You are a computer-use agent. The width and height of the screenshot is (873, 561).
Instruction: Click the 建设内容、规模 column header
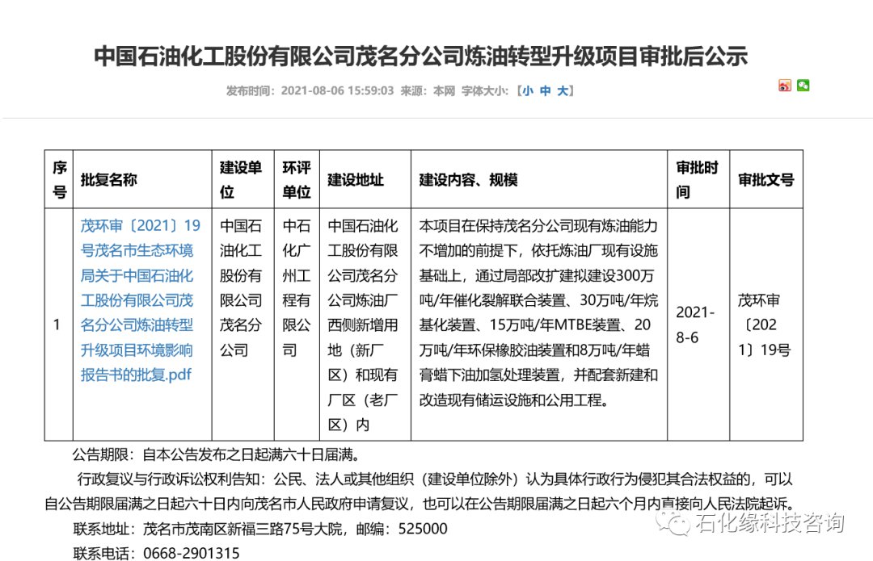539,179
